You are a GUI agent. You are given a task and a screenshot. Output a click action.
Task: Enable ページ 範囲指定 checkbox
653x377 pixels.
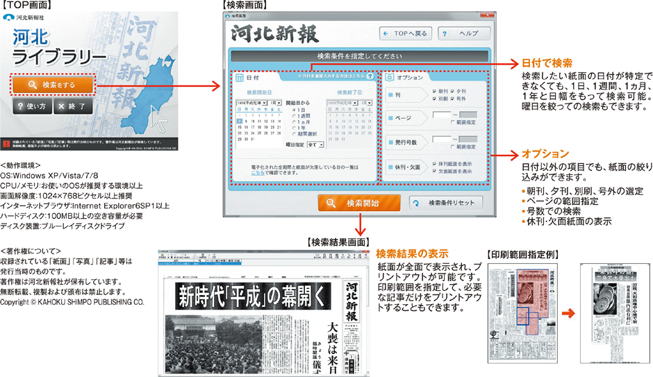click(x=454, y=122)
